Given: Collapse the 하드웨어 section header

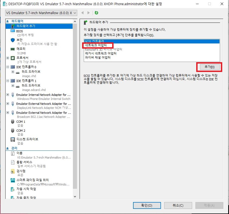Looking at the screenshot, I should click(8, 21).
